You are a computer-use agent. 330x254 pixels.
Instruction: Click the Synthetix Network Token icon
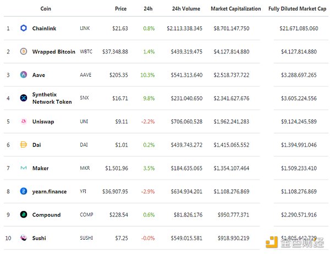tap(24, 98)
